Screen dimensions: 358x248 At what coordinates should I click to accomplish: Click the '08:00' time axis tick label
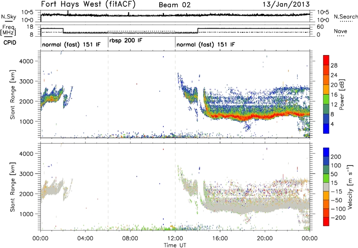[130, 239]
